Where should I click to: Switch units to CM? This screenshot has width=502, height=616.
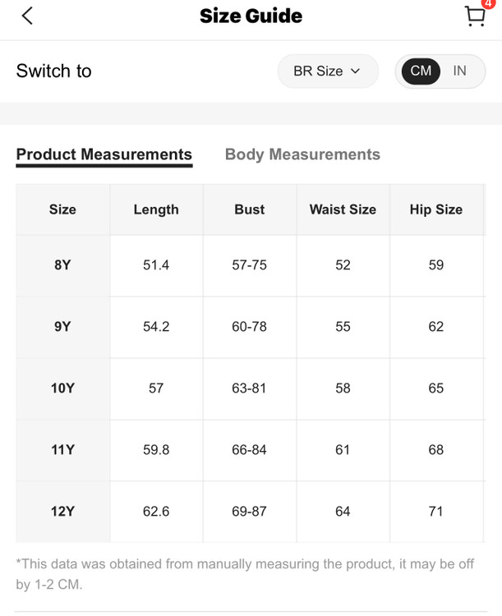point(421,71)
